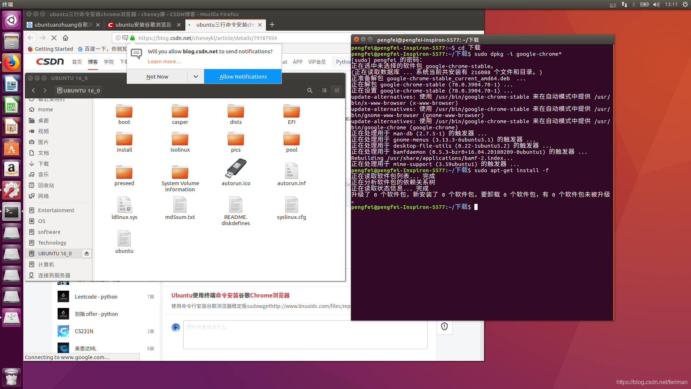
Task: Open the boot folder
Action: coord(124,115)
